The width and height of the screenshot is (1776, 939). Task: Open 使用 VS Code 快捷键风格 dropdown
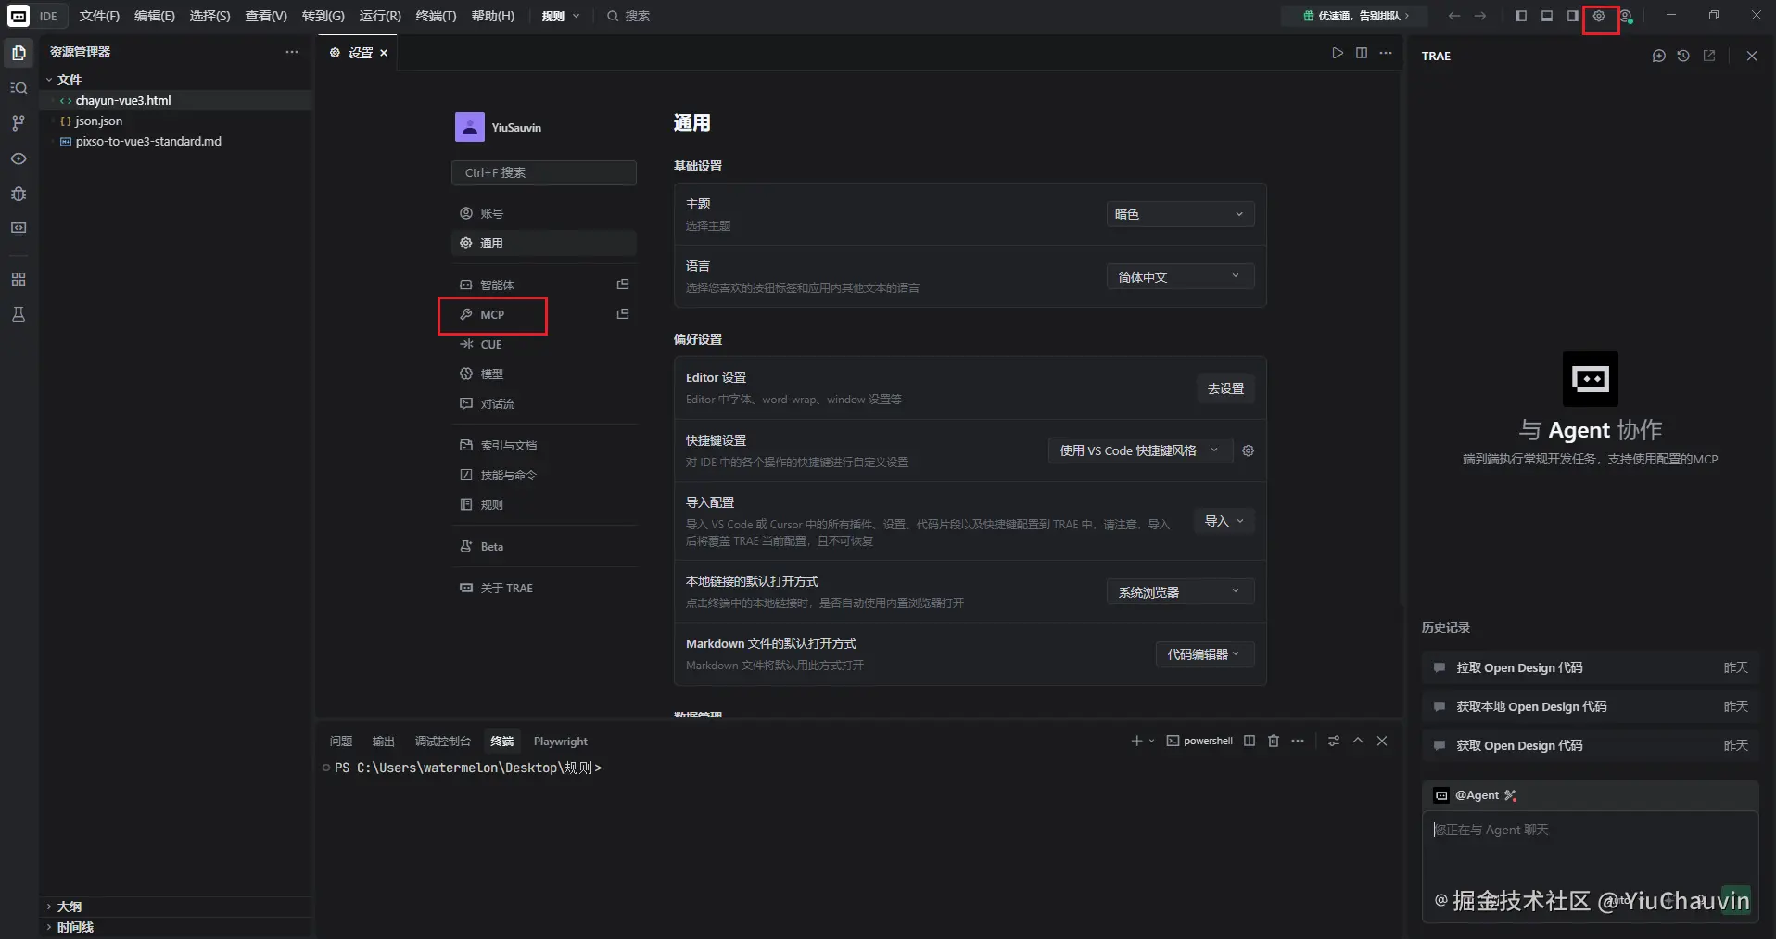click(1140, 450)
